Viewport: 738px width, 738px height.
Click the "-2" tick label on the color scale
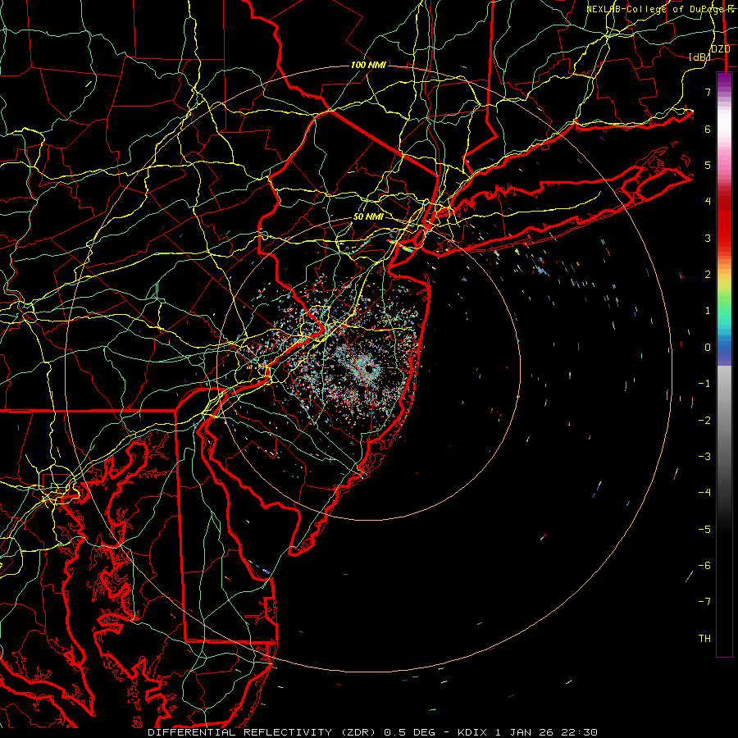[704, 420]
